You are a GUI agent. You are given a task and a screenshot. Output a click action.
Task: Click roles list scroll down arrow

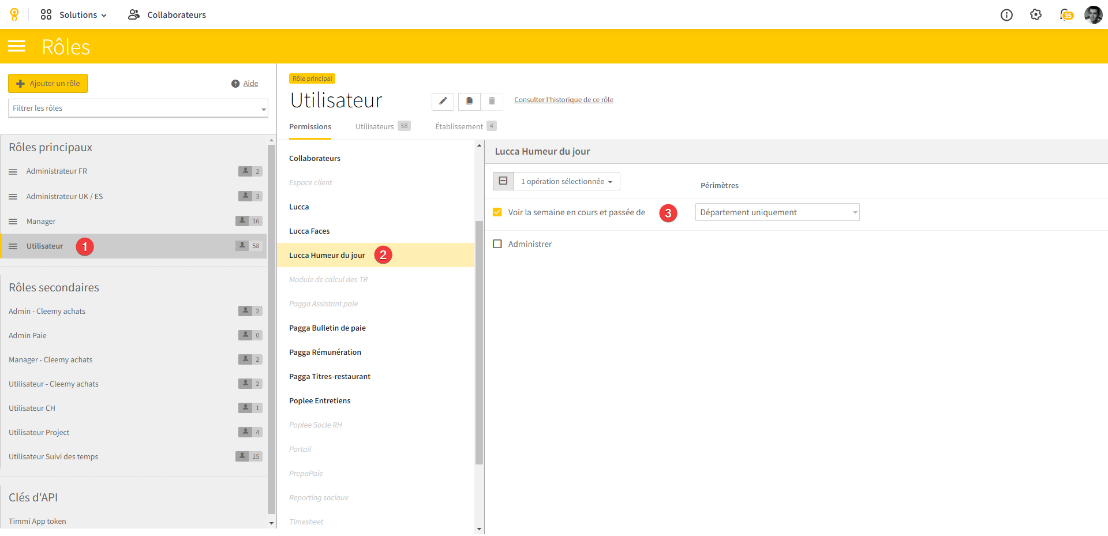[x=271, y=523]
